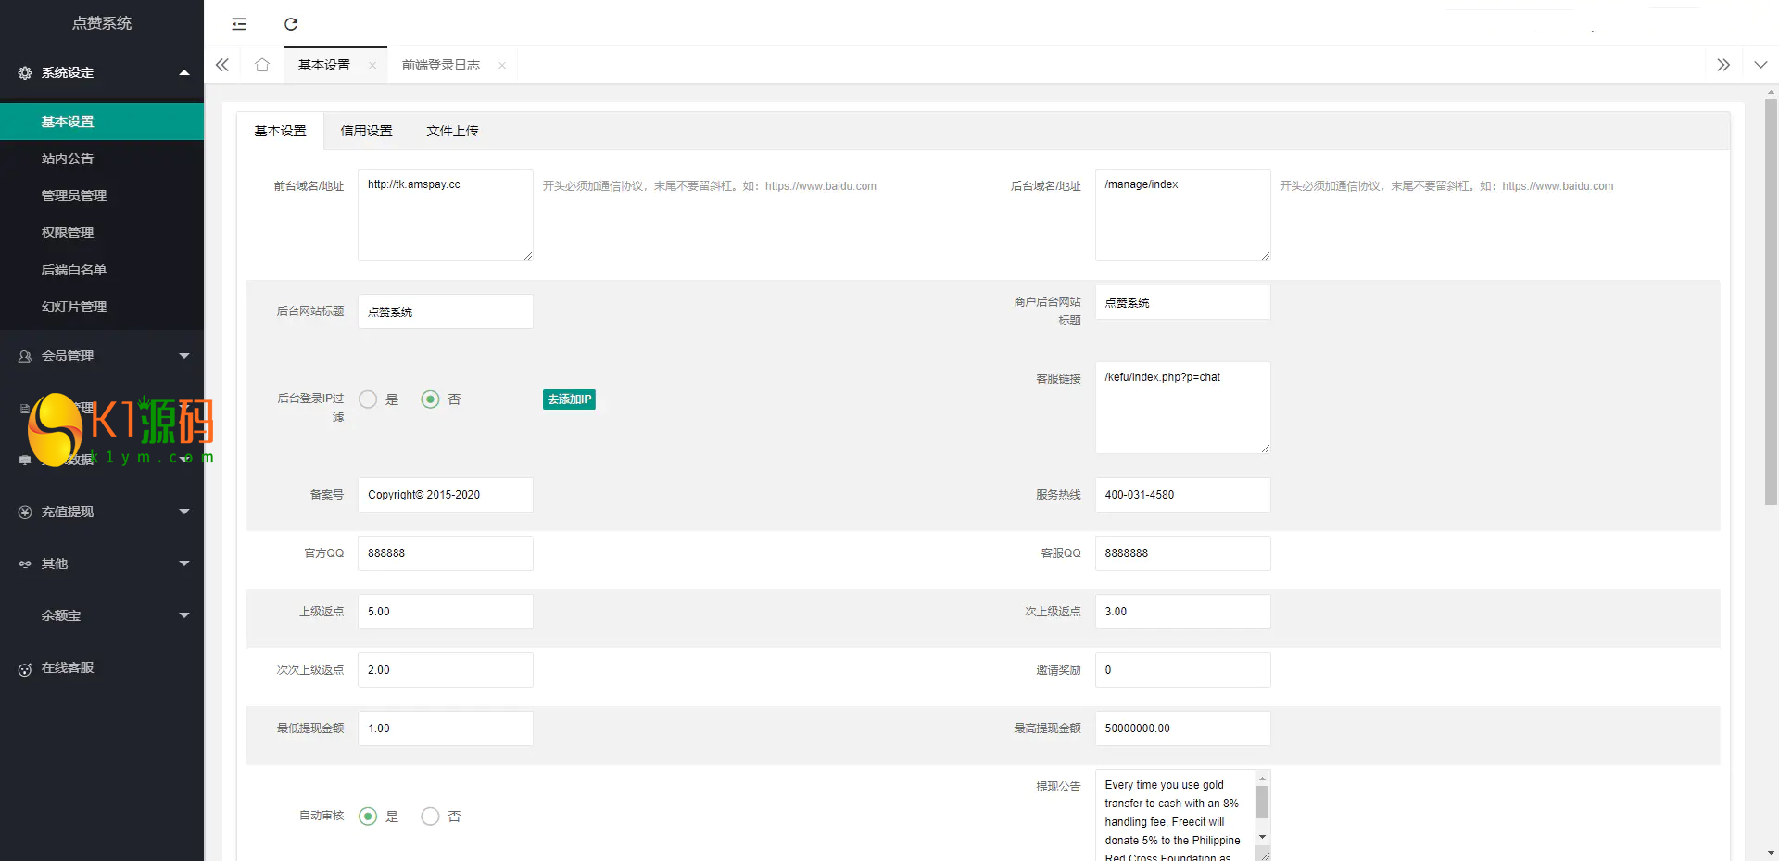Click the tabs left double-arrow icon

pyautogui.click(x=222, y=65)
